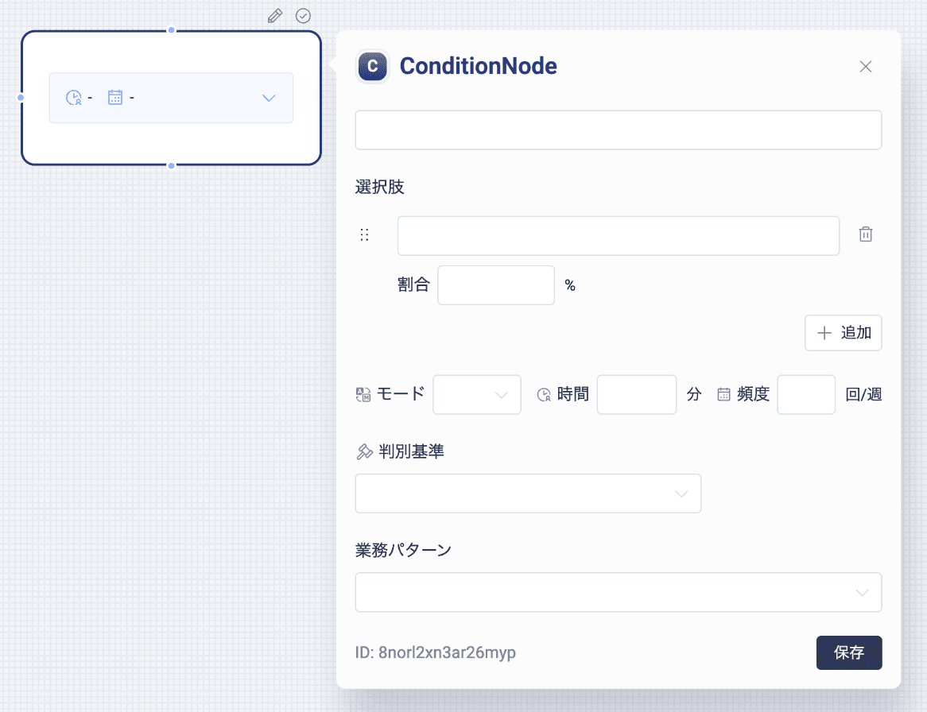The width and height of the screenshot is (927, 712).
Task: Expand the node card chevron
Action: (x=269, y=98)
